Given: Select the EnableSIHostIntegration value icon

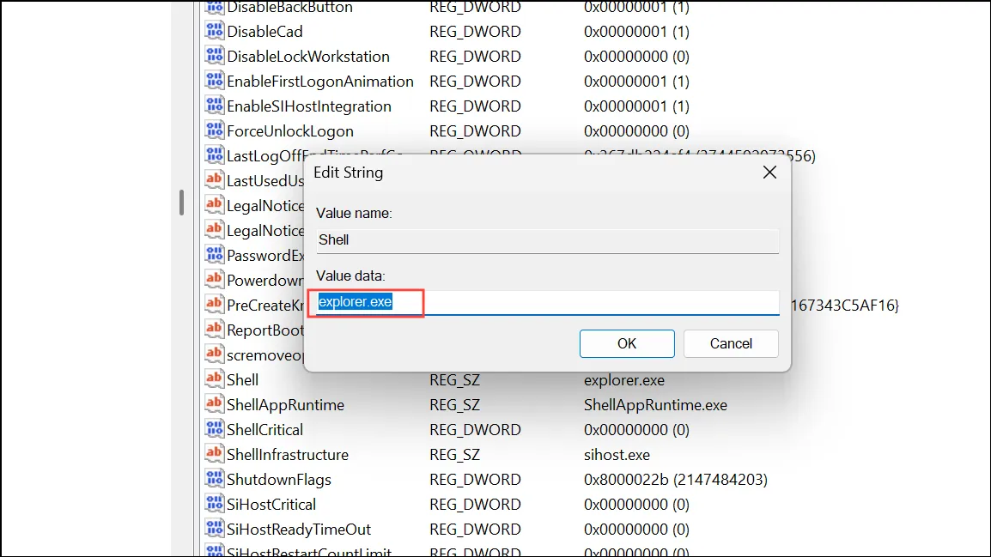Looking at the screenshot, I should (214, 106).
